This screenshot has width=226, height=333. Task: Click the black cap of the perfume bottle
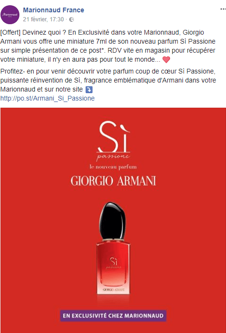tap(112, 221)
